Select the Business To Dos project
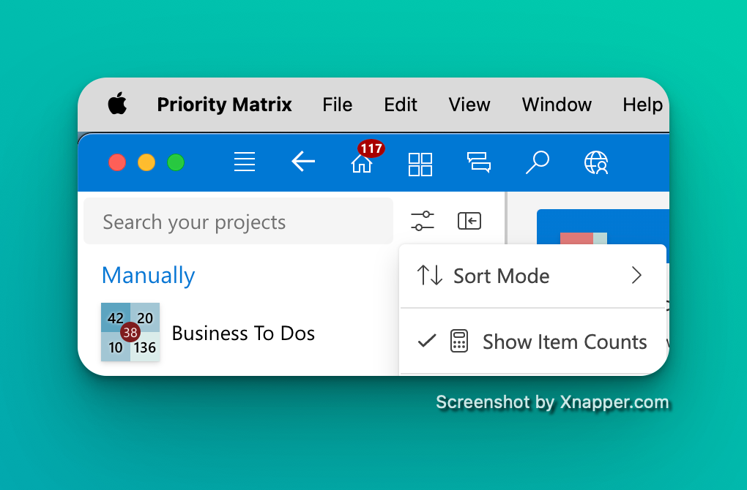The width and height of the screenshot is (747, 490). (243, 333)
